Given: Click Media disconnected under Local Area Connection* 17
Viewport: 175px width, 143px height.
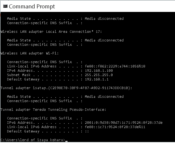Looking at the screenshot, I should (x=104, y=40).
